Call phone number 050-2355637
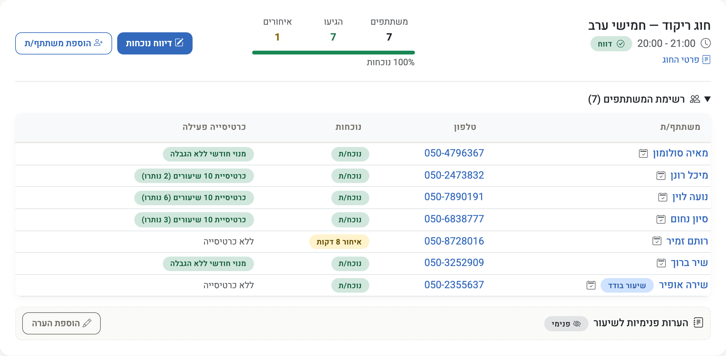Image resolution: width=726 pixels, height=356 pixels. point(454,285)
